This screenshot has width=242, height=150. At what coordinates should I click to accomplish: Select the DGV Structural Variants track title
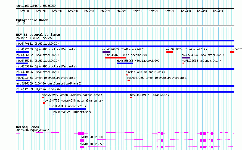[38, 35]
